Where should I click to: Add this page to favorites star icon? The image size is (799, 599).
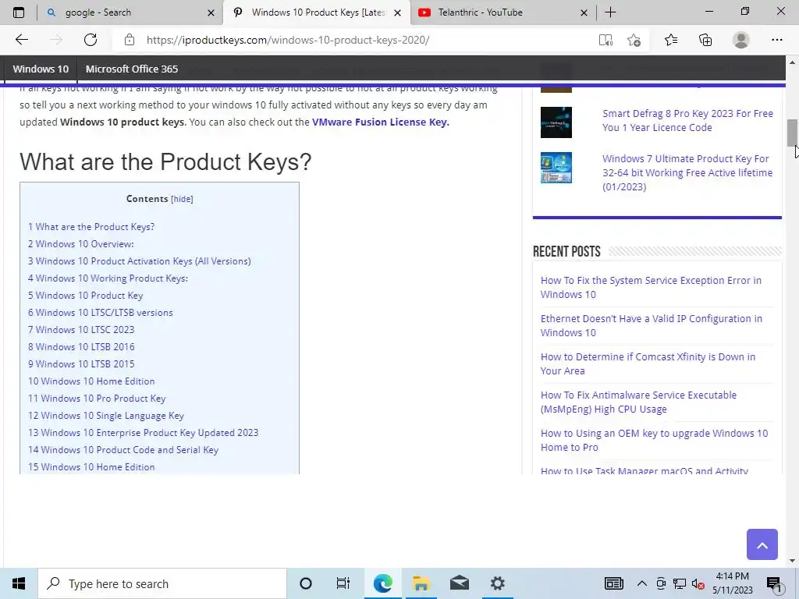pyautogui.click(x=634, y=40)
